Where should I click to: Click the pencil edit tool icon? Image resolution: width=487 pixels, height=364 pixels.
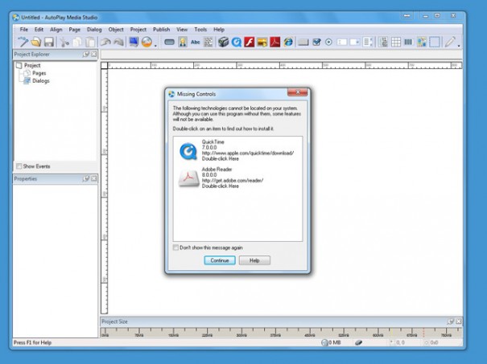pos(450,42)
